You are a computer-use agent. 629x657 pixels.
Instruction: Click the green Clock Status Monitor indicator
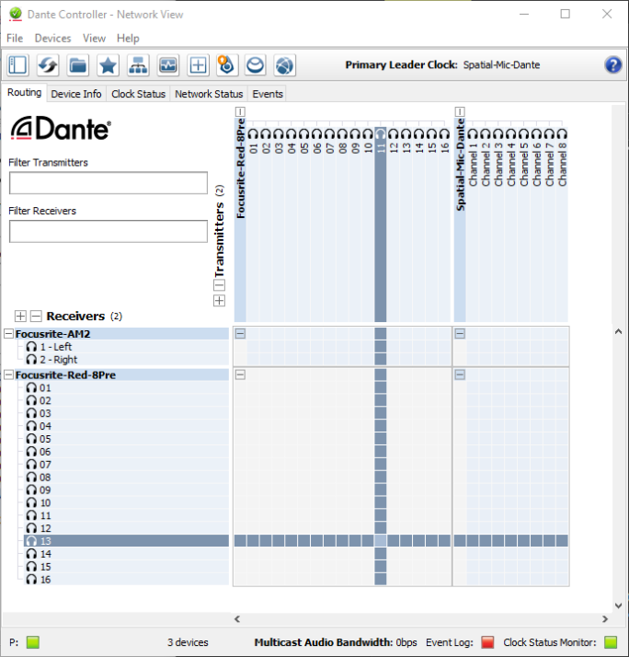tap(611, 642)
